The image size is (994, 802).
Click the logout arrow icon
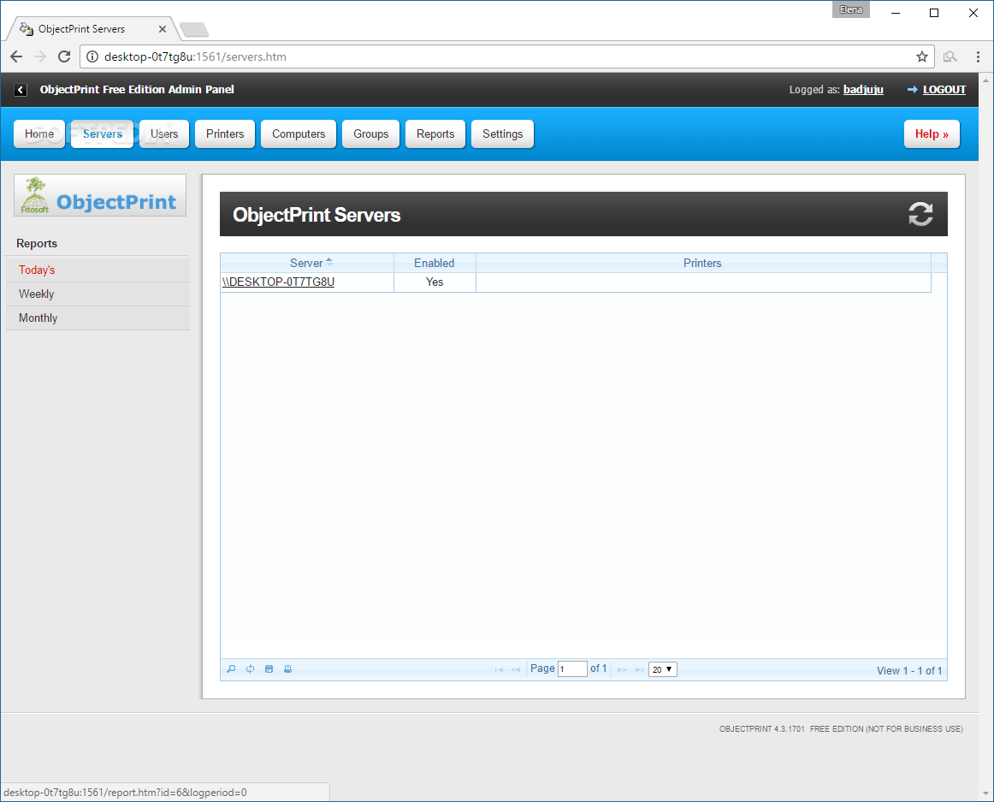(912, 90)
